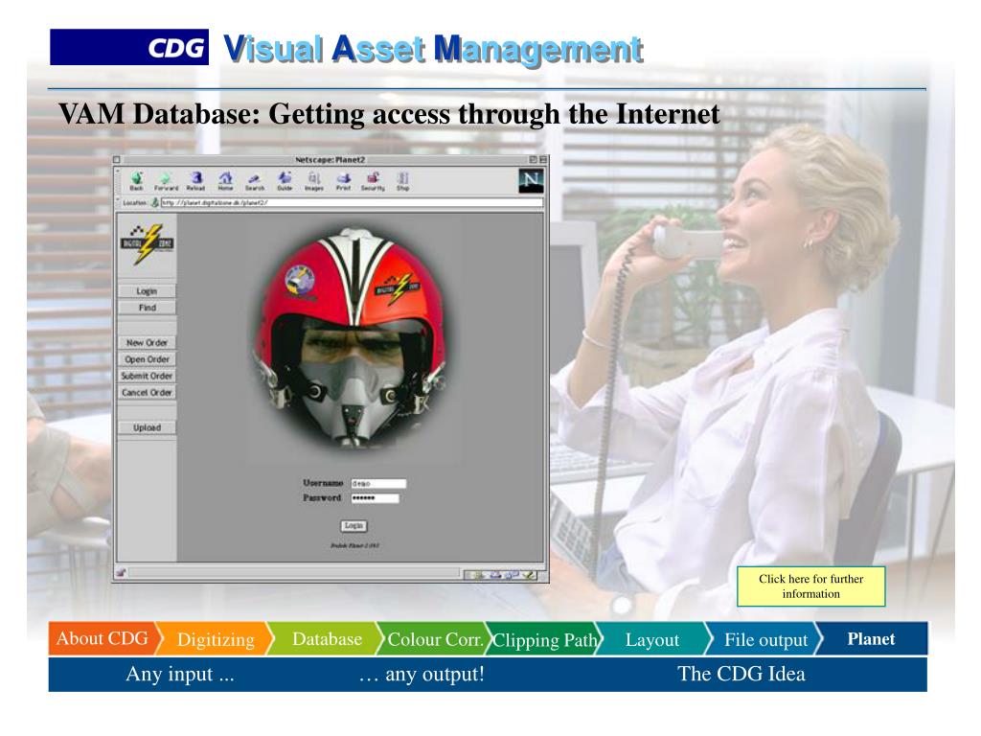Open the Security padlock icon
The width and height of the screenshot is (981, 736).
tap(373, 181)
